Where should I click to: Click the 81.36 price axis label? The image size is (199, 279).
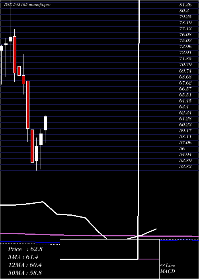[185, 5]
